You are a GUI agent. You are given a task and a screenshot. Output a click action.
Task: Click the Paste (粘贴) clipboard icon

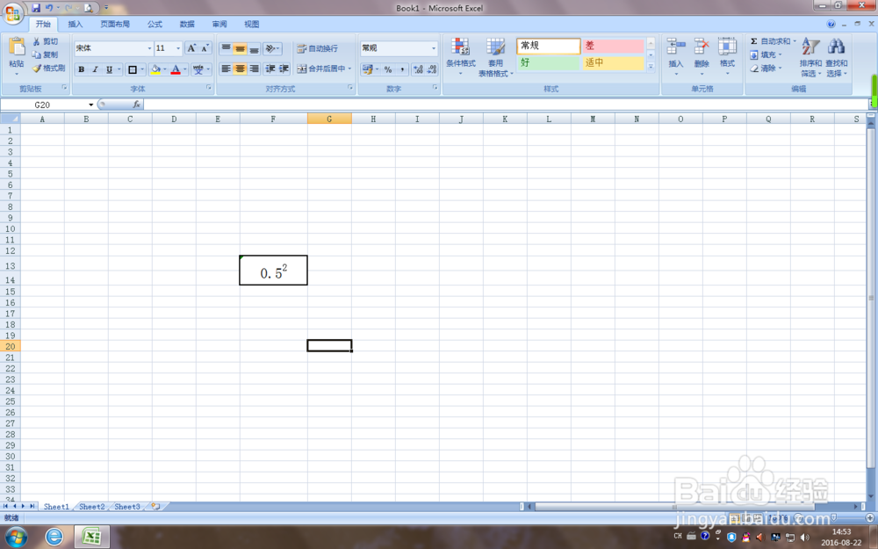pos(17,47)
